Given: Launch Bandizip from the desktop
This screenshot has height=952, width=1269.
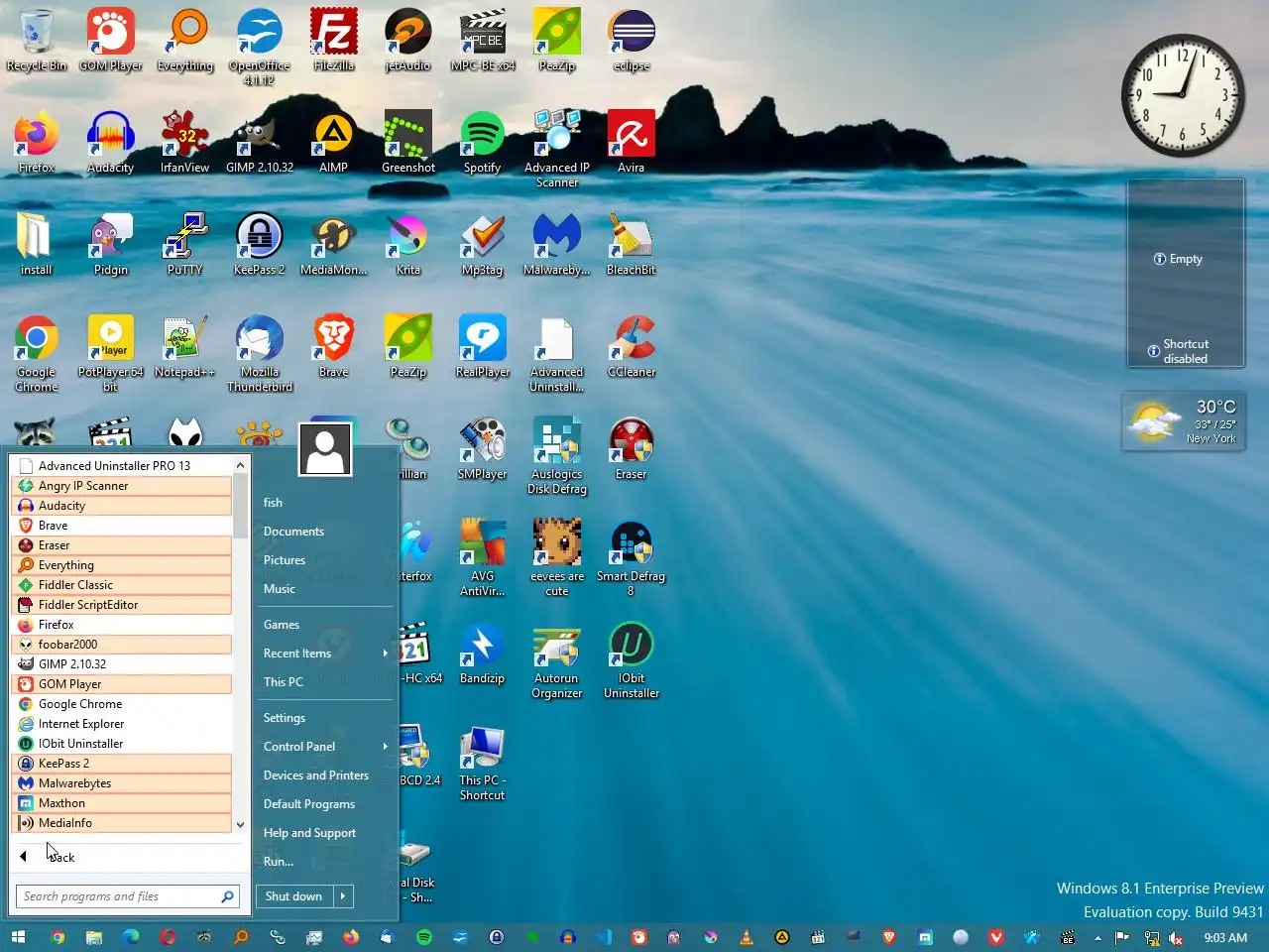Looking at the screenshot, I should click(x=483, y=653).
